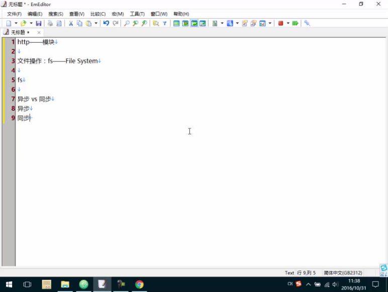Click the 'Text' configuration in status bar

pos(289,273)
